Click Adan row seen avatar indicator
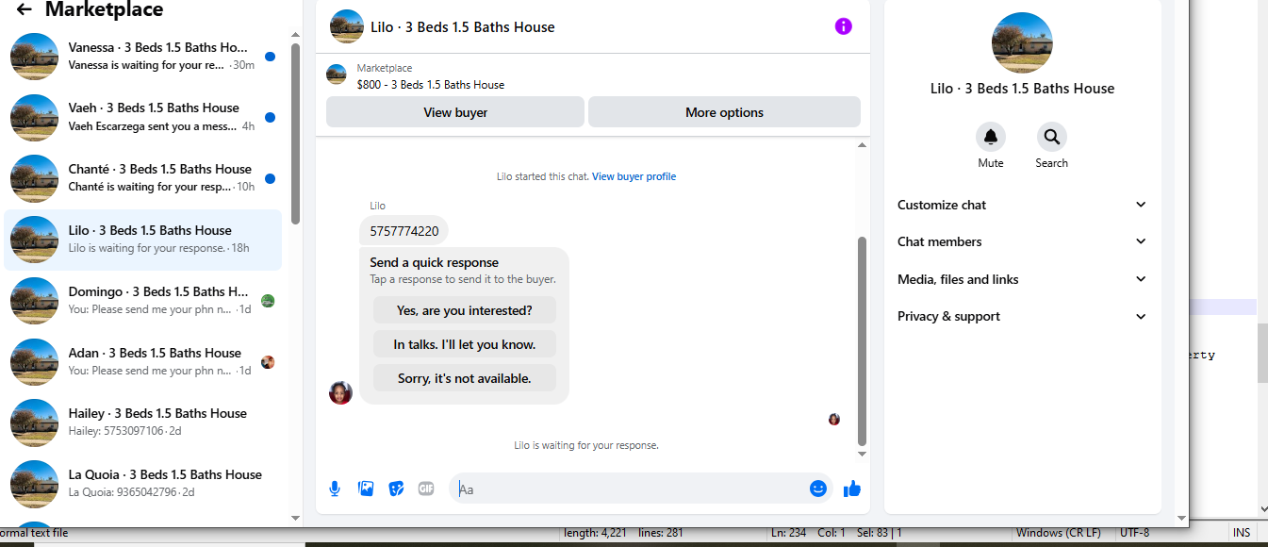 coord(268,361)
